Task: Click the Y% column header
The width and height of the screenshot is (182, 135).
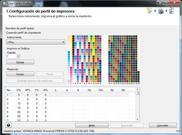Action: [x=37, y=90]
